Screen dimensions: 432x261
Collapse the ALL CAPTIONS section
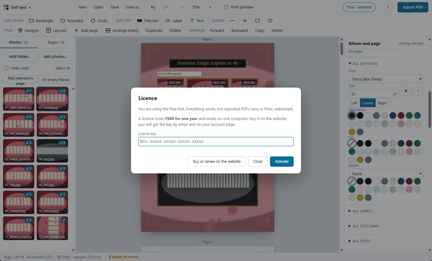[363, 64]
